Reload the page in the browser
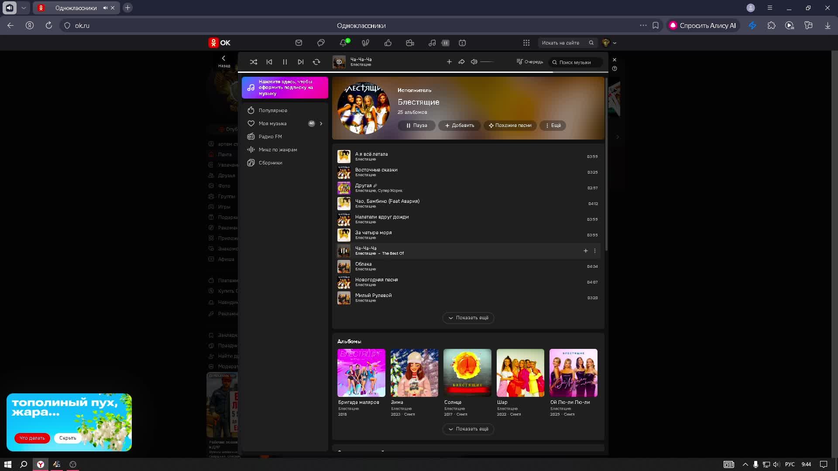The width and height of the screenshot is (838, 471). click(49, 25)
